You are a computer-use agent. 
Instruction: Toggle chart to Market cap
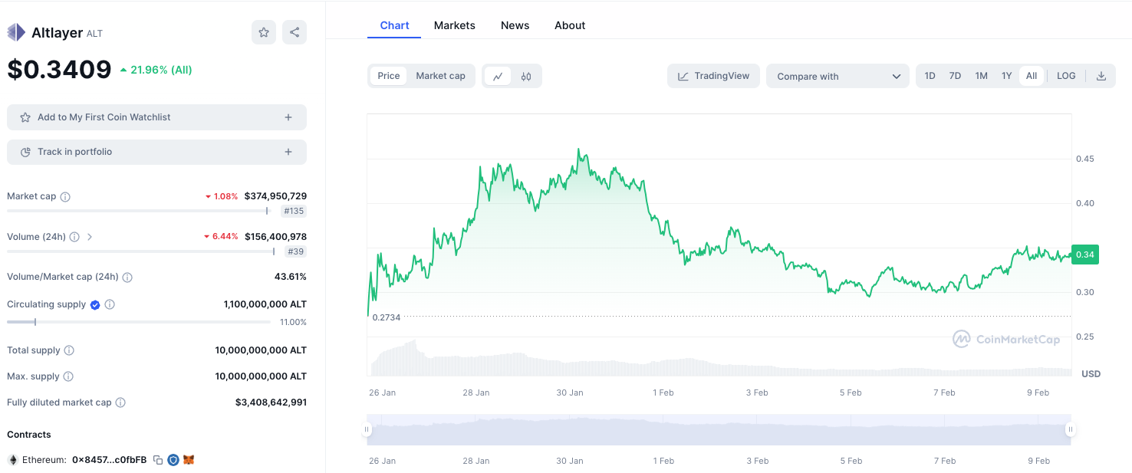click(x=440, y=76)
